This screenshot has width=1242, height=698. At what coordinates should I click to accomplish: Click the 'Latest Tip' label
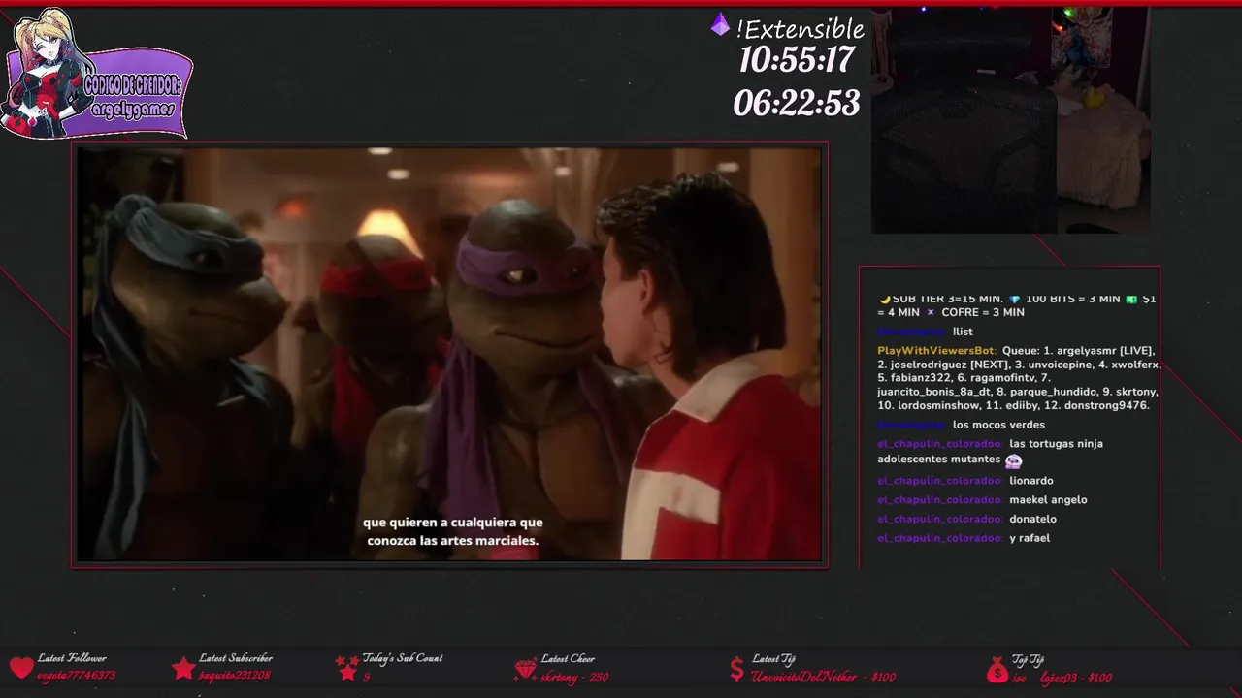pos(773,660)
